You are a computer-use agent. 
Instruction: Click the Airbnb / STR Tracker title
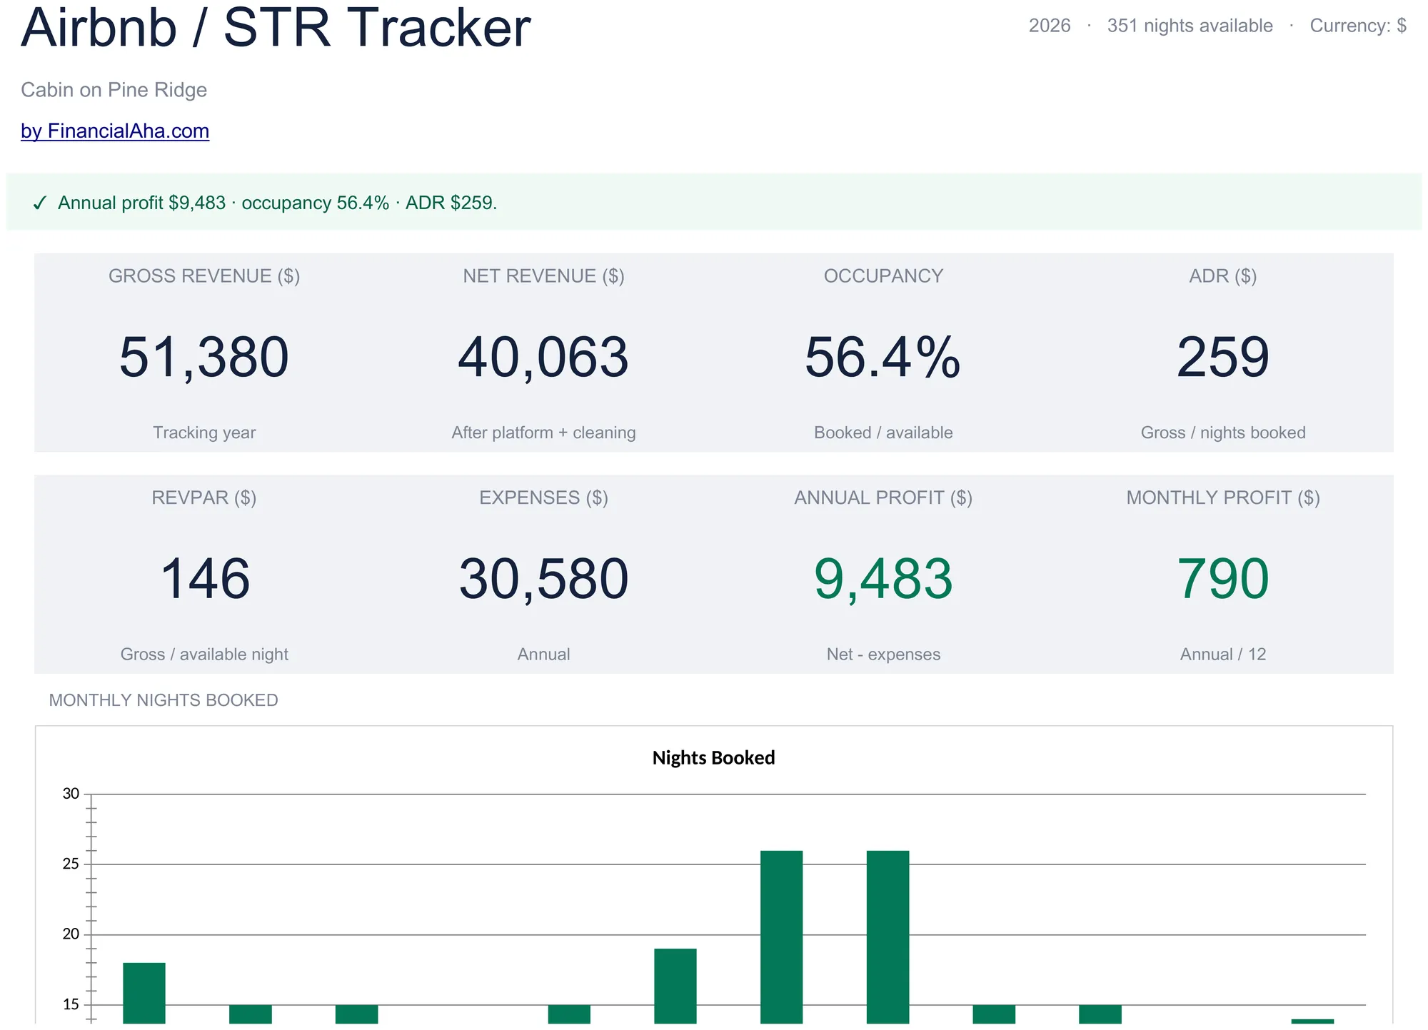click(276, 28)
